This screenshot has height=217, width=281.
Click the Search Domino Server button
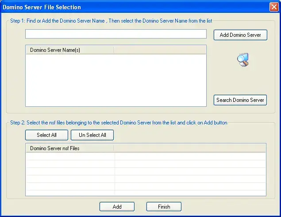tap(240, 100)
